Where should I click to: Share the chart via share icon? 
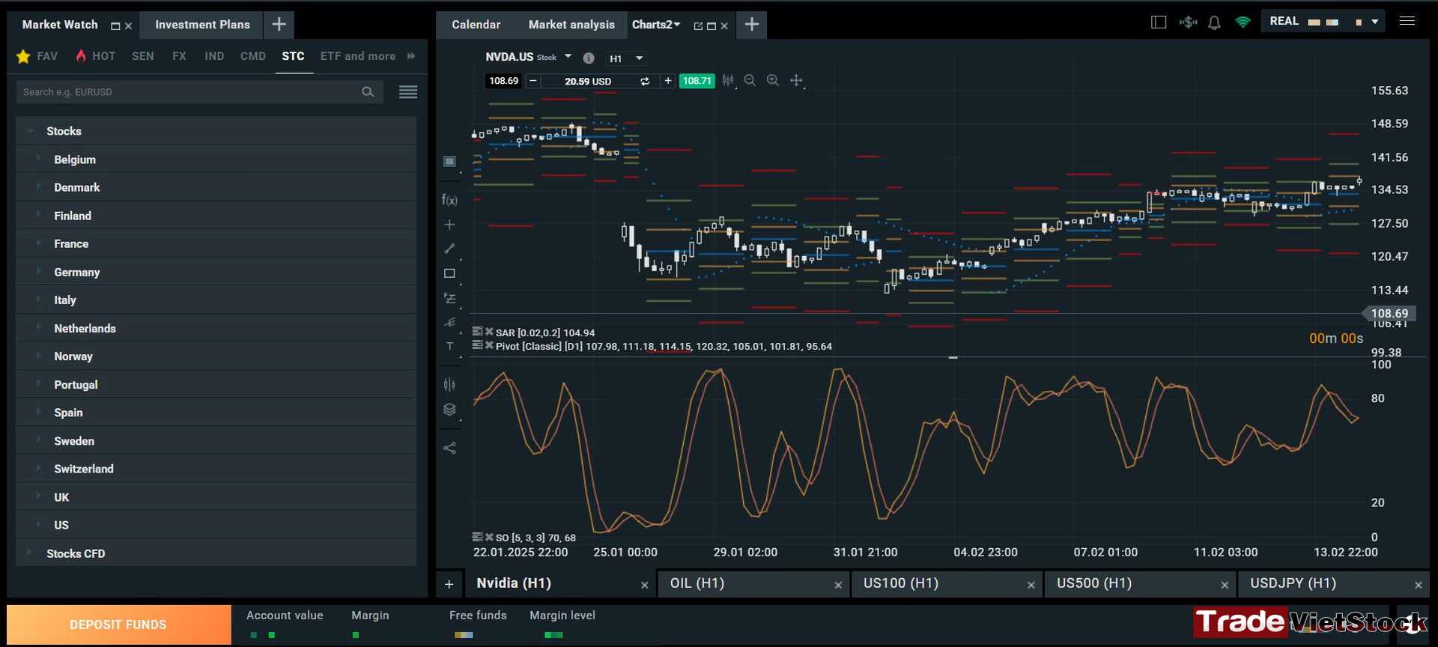click(x=449, y=449)
